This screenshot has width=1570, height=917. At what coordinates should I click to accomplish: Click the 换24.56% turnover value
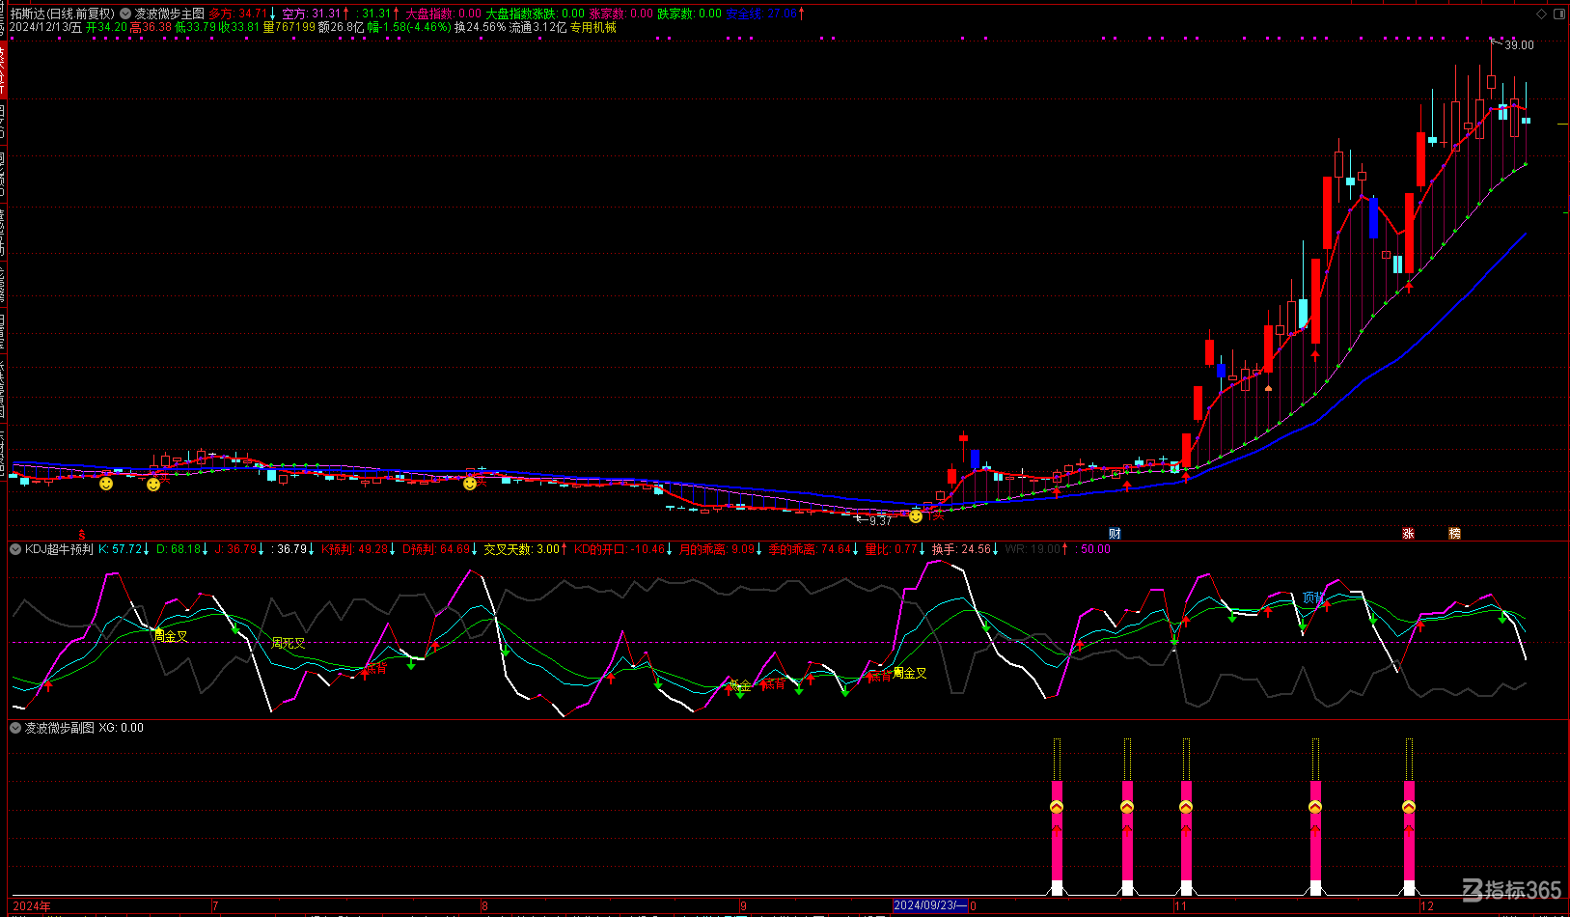point(481,27)
